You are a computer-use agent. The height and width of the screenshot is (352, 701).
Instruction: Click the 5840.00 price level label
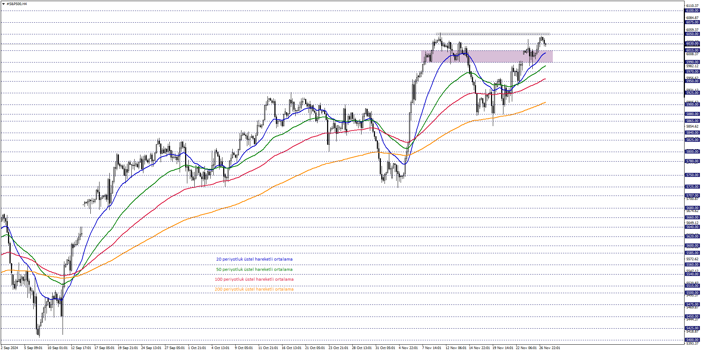point(692,133)
